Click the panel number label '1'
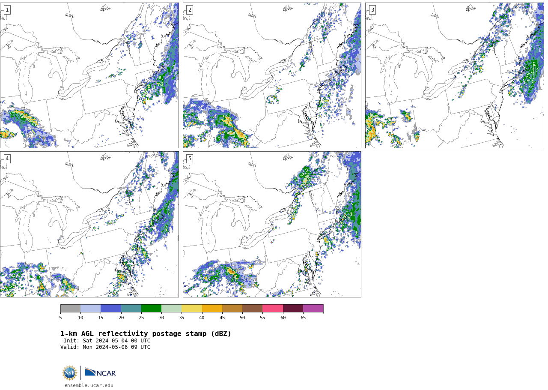 [x=7, y=10]
